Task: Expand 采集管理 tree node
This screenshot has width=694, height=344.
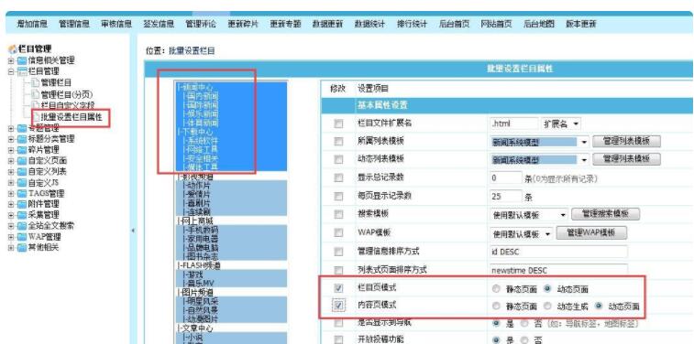Action: (11, 215)
